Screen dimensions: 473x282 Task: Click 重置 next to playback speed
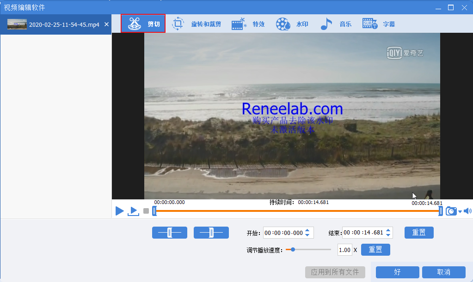click(375, 250)
